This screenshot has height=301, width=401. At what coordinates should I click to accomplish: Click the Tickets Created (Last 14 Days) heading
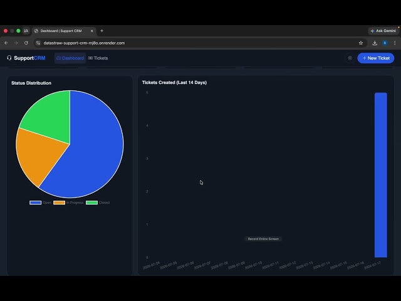coord(174,82)
